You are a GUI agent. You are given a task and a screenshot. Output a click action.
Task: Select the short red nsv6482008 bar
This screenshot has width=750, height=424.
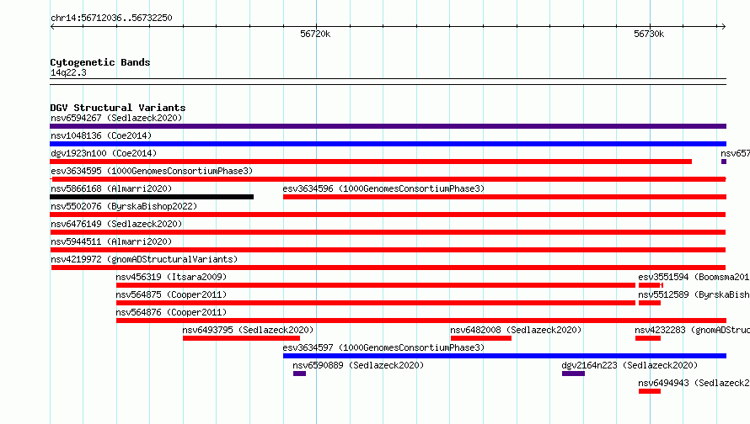[480, 338]
